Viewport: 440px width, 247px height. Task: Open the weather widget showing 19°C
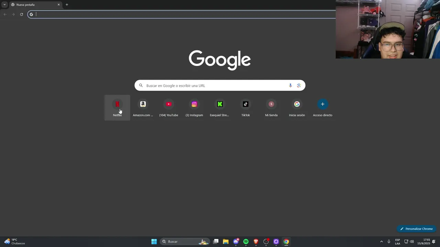[14, 242]
